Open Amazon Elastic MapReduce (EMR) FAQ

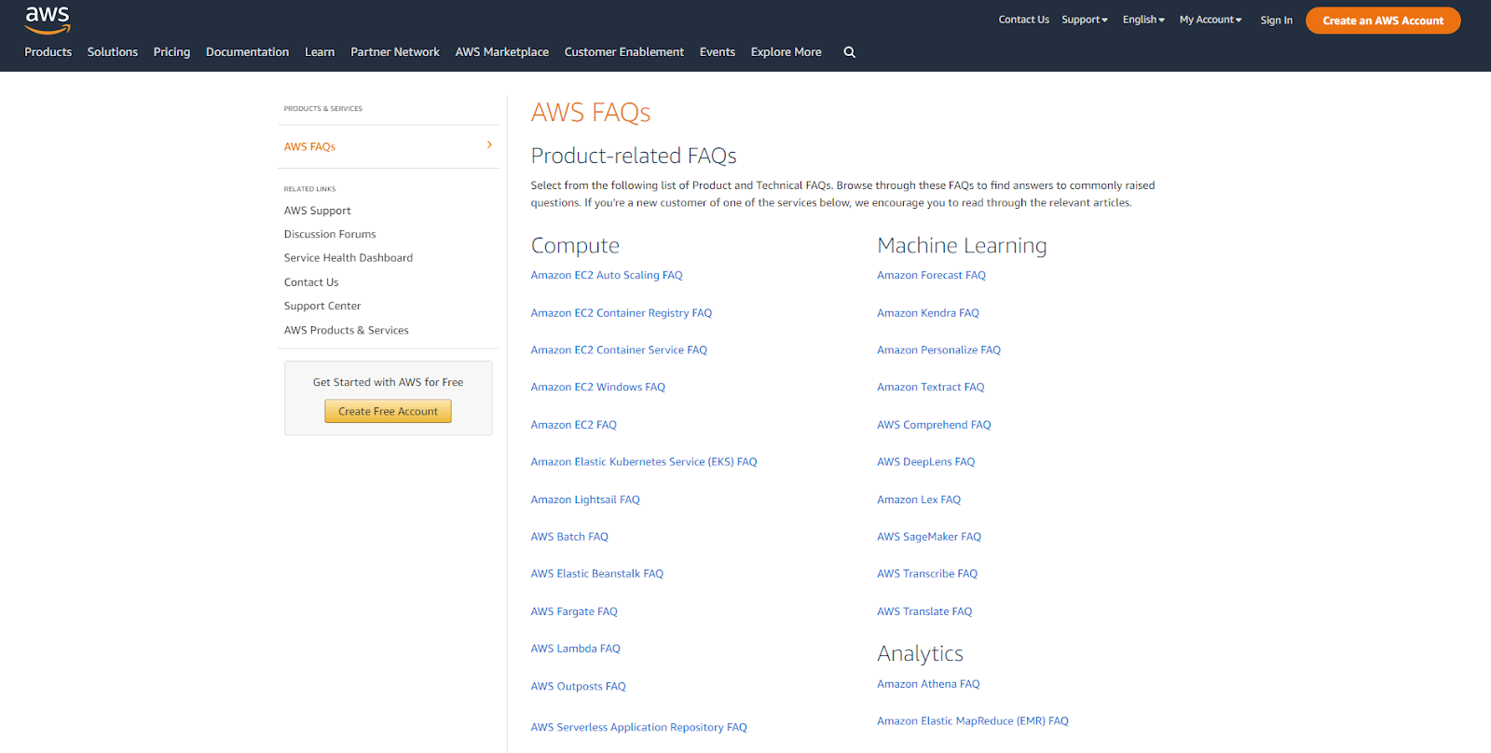973,721
